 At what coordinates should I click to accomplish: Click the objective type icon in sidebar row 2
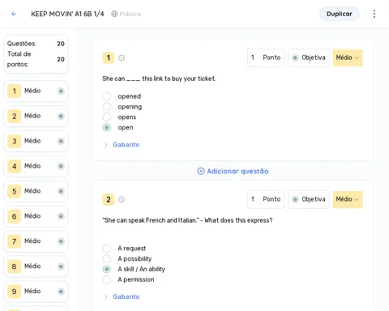pos(61,116)
